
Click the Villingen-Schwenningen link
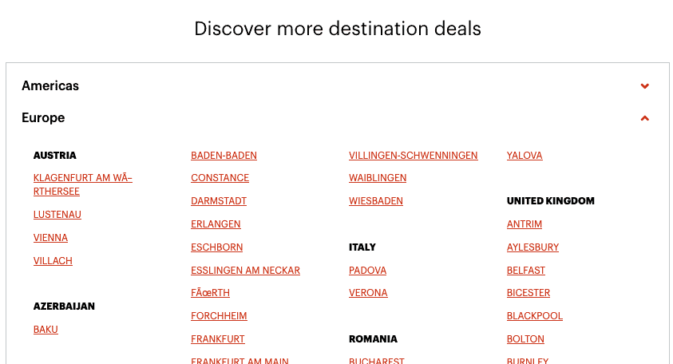click(413, 156)
